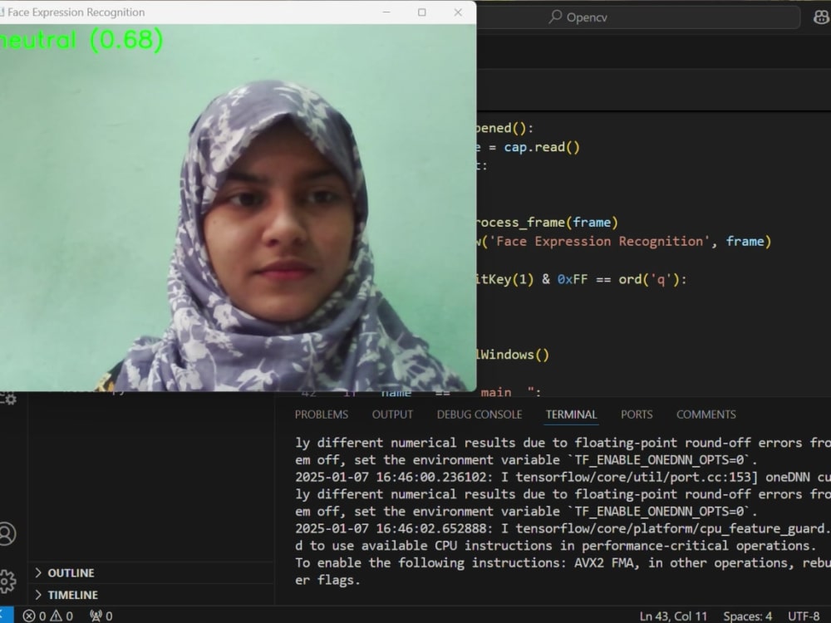Click ord('q') in the editor code

click(x=648, y=279)
